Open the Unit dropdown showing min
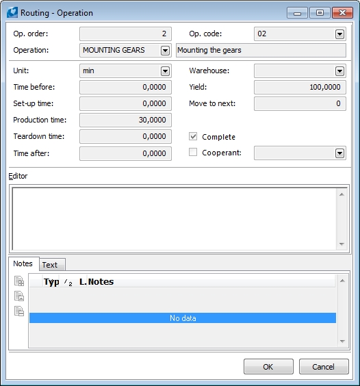This screenshot has height=386, width=360. (165, 71)
